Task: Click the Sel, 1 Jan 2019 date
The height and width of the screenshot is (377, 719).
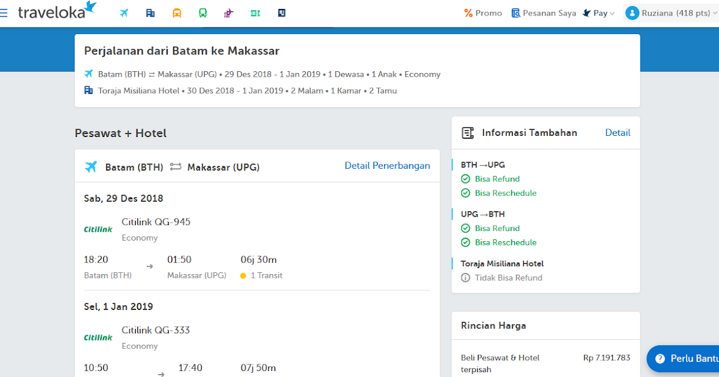Action: pos(118,307)
